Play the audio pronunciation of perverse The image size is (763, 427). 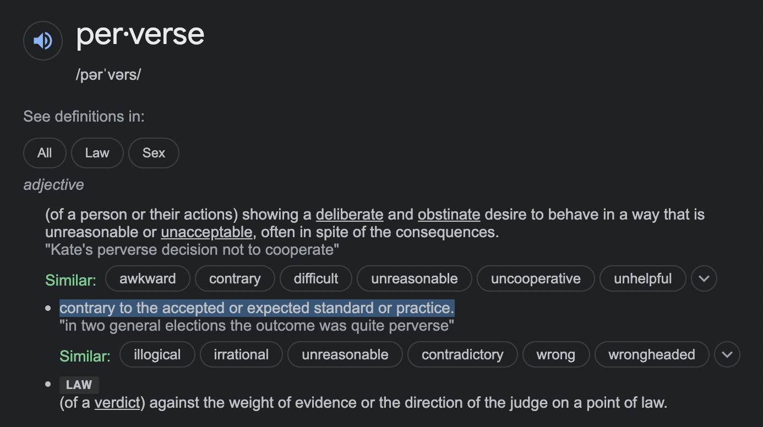[43, 41]
